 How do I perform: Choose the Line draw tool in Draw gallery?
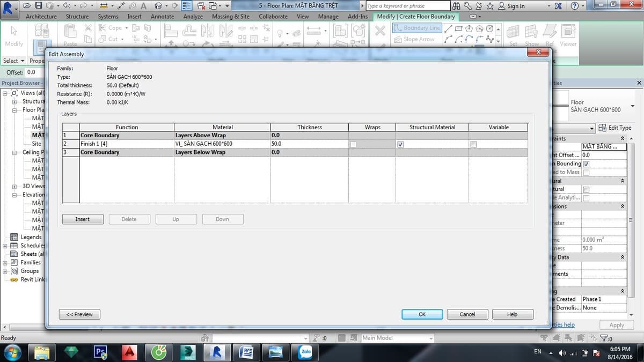(449, 28)
